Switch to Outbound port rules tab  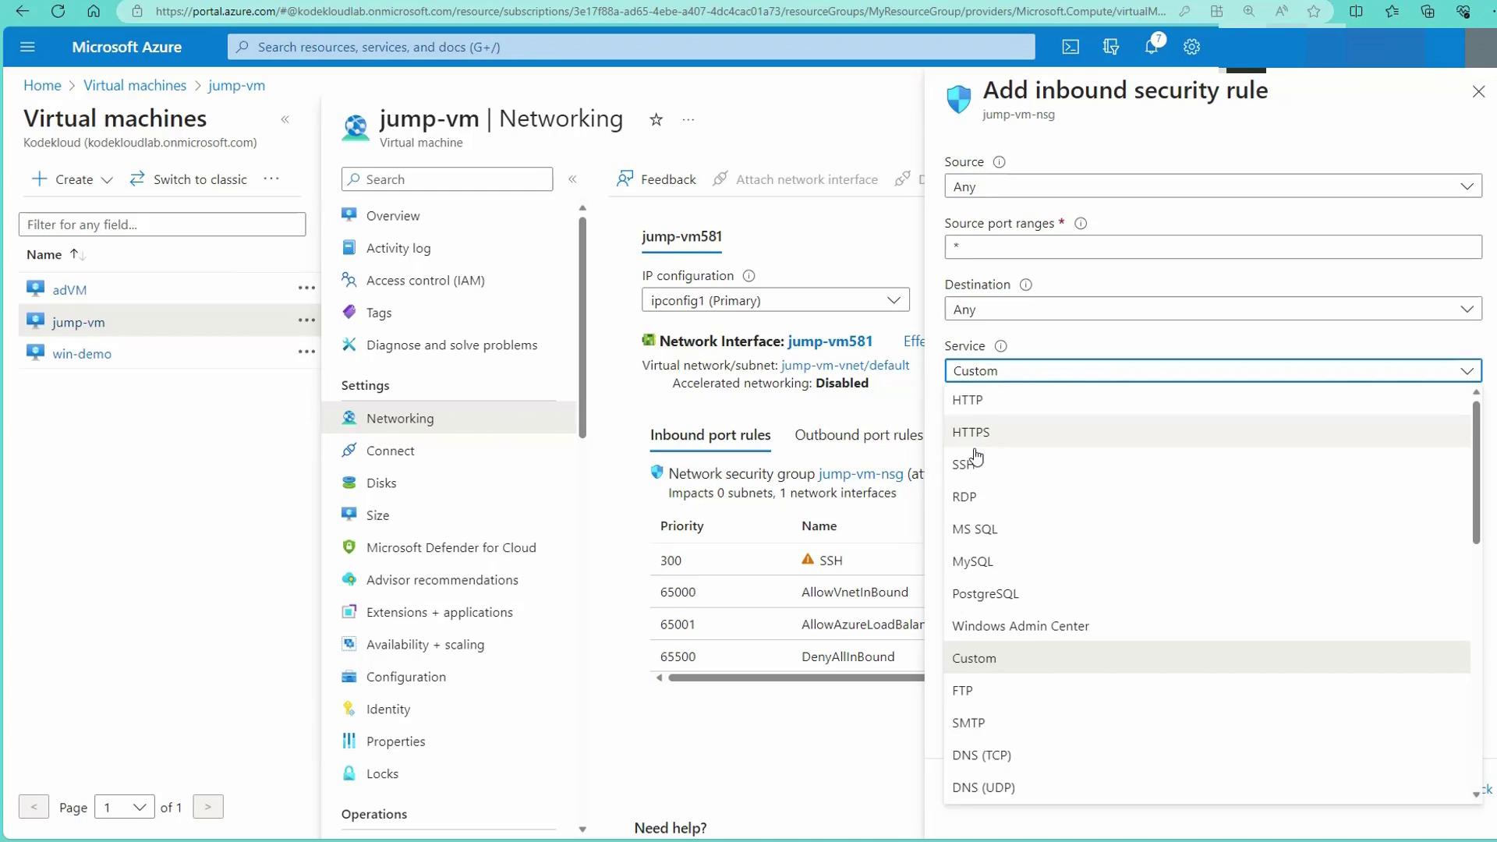[858, 435]
